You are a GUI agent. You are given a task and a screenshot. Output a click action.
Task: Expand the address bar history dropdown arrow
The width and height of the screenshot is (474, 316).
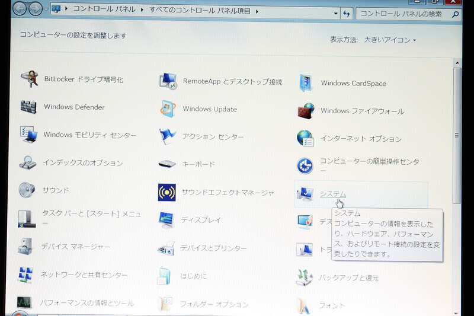coord(335,13)
